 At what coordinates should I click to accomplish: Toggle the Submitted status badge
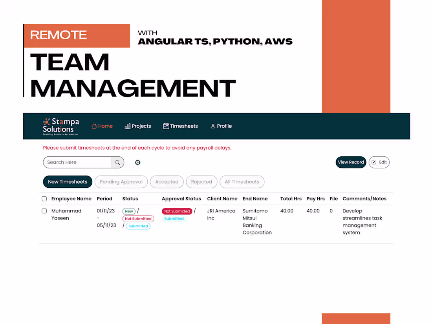(x=138, y=226)
